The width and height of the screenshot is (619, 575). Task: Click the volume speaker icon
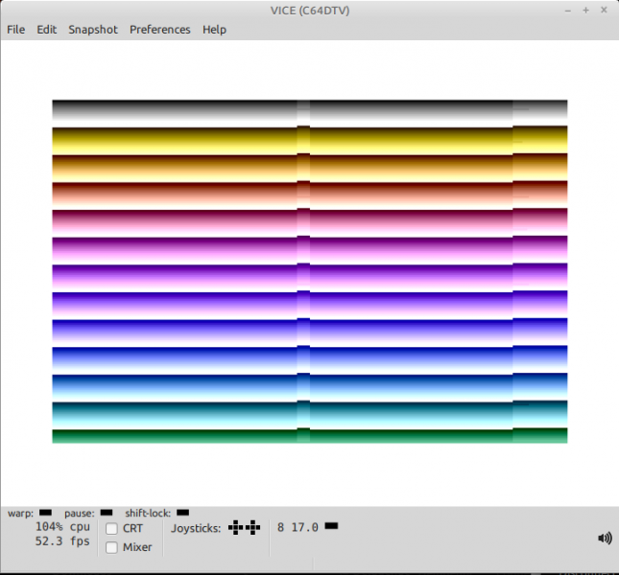(605, 539)
